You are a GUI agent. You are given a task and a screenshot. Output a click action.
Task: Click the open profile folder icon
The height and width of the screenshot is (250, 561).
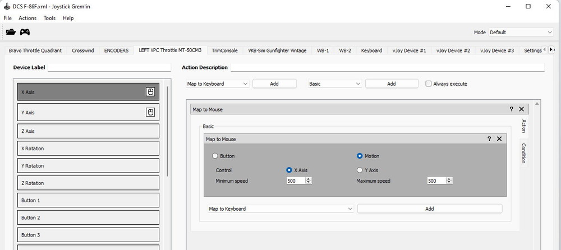[x=10, y=32]
